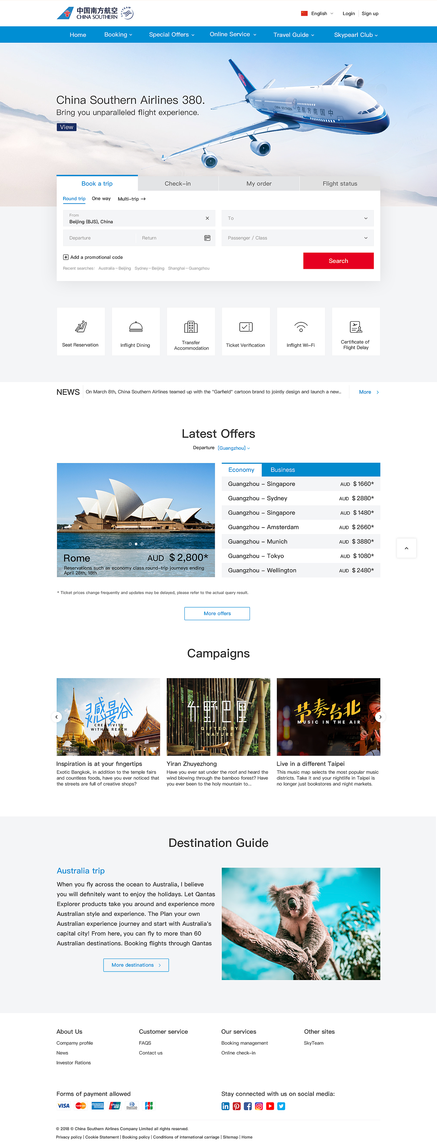Click the red Search button
This screenshot has width=437, height=1146.
(338, 261)
